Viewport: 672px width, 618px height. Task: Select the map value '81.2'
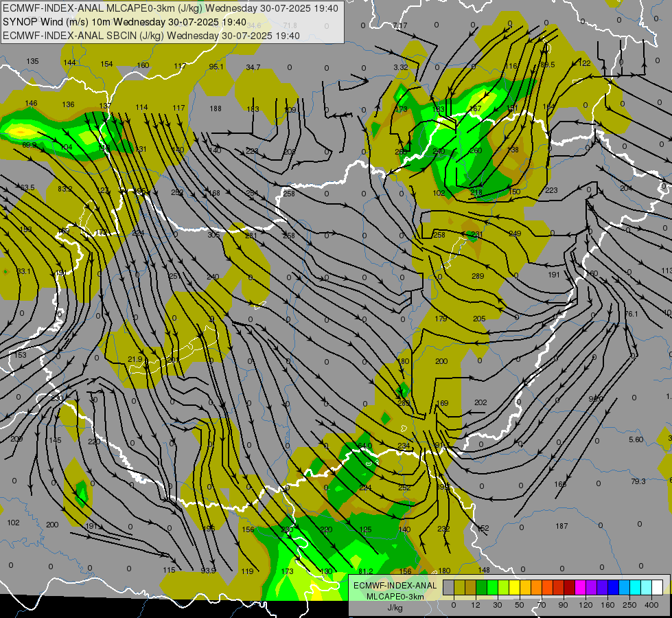(x=366, y=571)
